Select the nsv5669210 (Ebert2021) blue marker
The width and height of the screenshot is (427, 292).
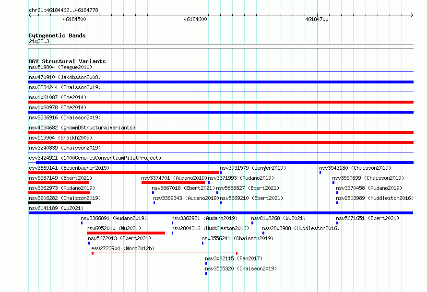click(x=221, y=203)
